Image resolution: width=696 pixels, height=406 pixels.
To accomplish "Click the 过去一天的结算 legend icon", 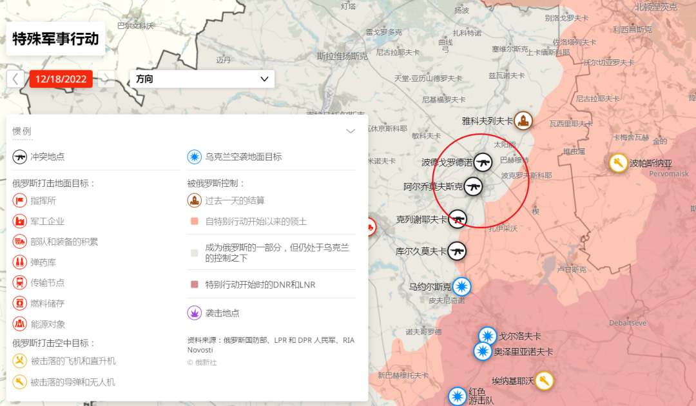I will 195,200.
